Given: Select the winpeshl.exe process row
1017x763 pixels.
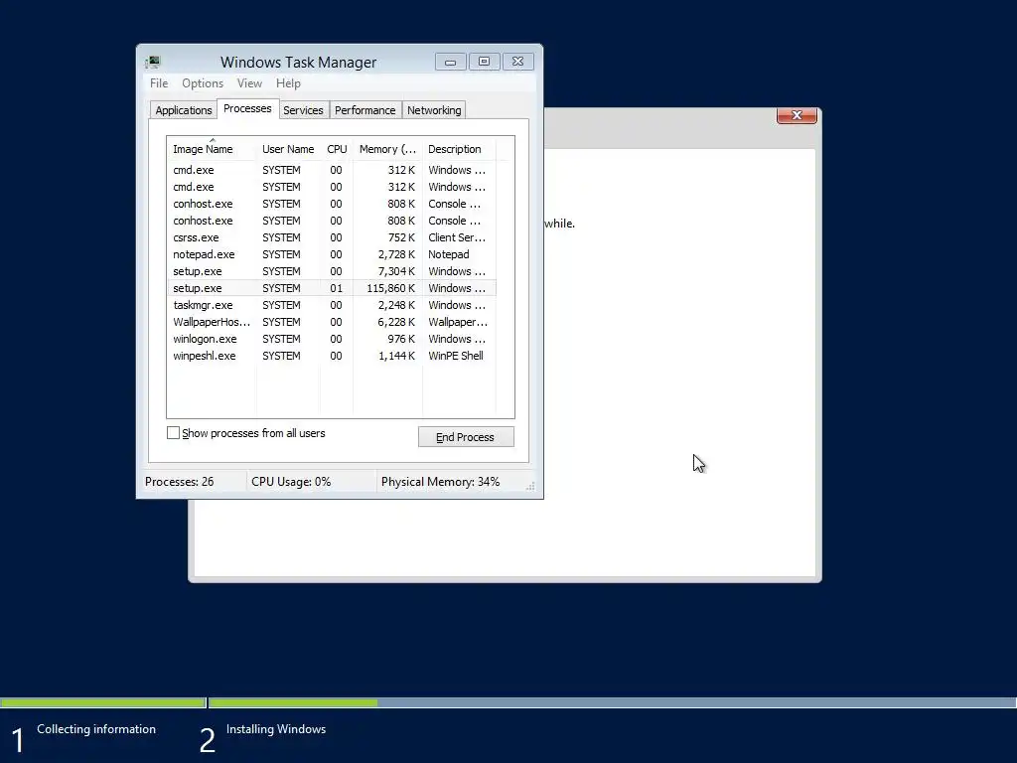Looking at the screenshot, I should [332, 356].
